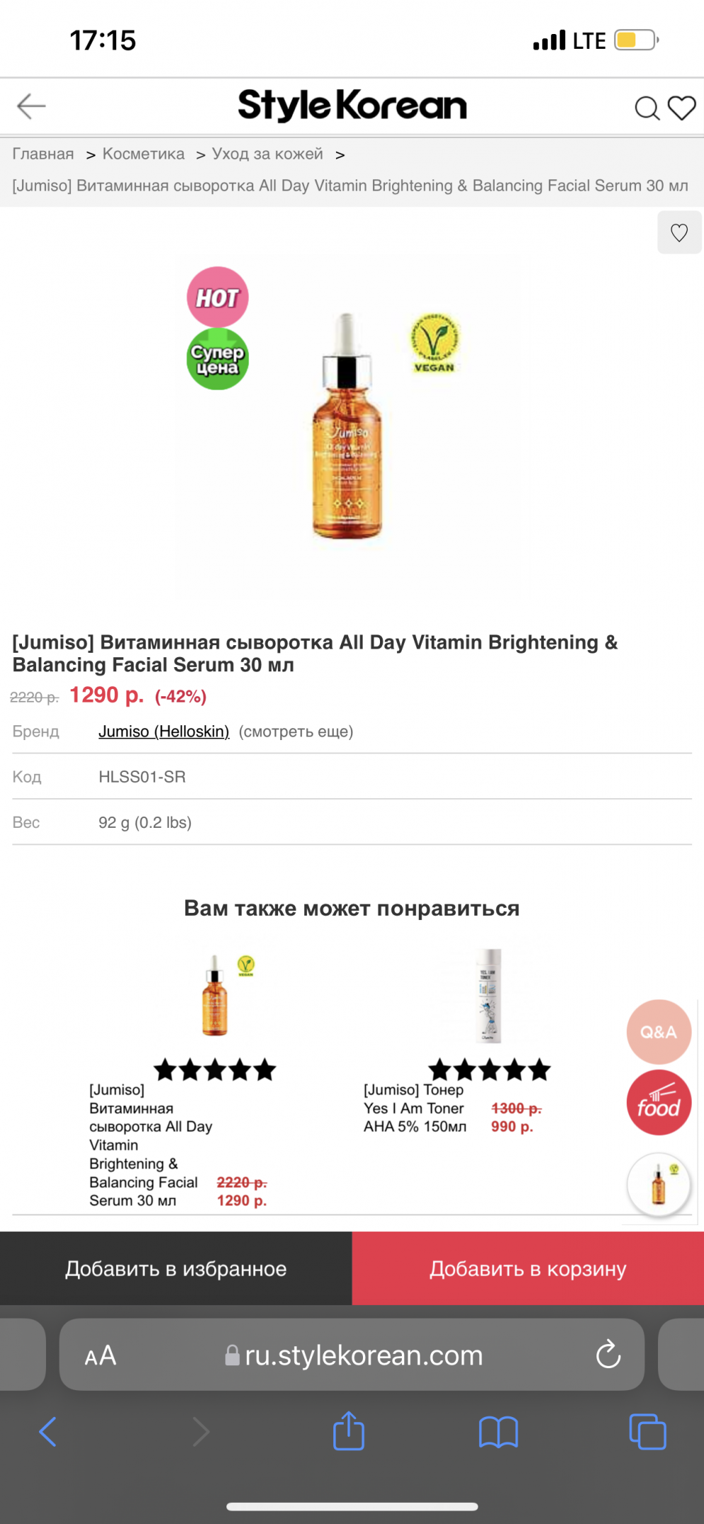Open the wishlist heart in header
Screen dimensions: 704x1524
point(682,108)
